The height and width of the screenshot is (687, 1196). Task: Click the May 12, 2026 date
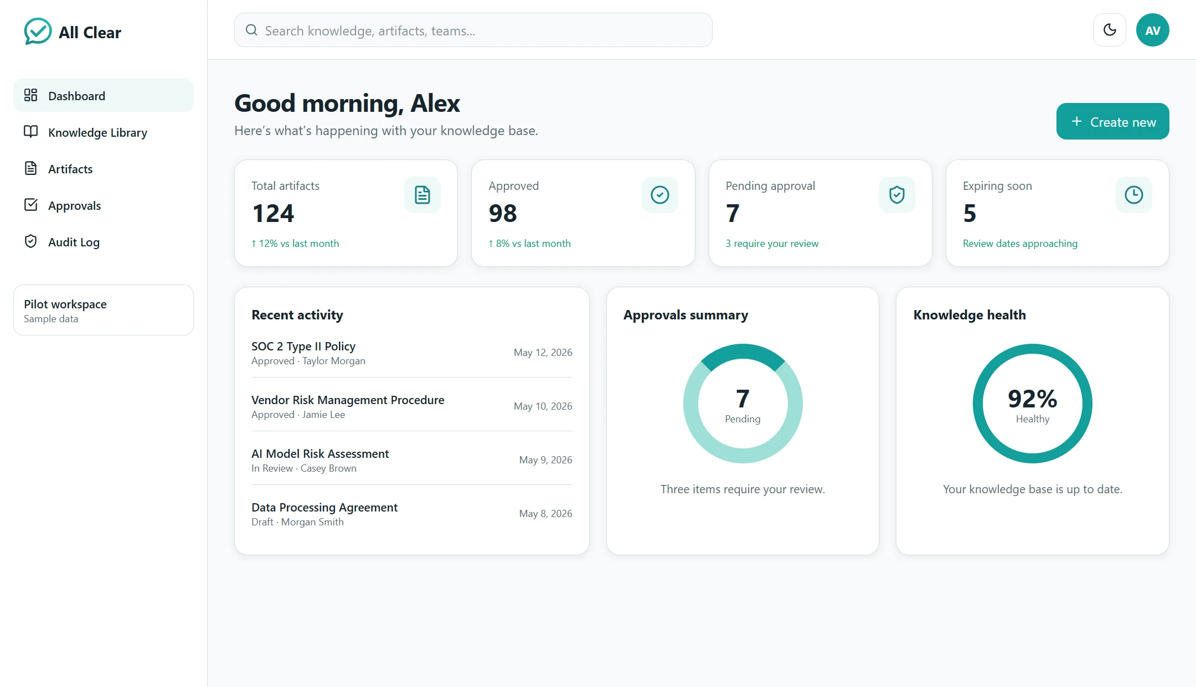(x=543, y=353)
